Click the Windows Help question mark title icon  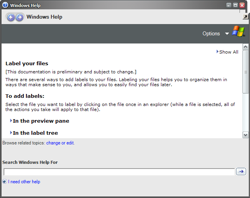click(x=5, y=5)
